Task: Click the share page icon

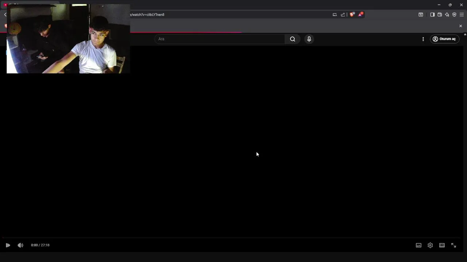Action: (x=343, y=15)
